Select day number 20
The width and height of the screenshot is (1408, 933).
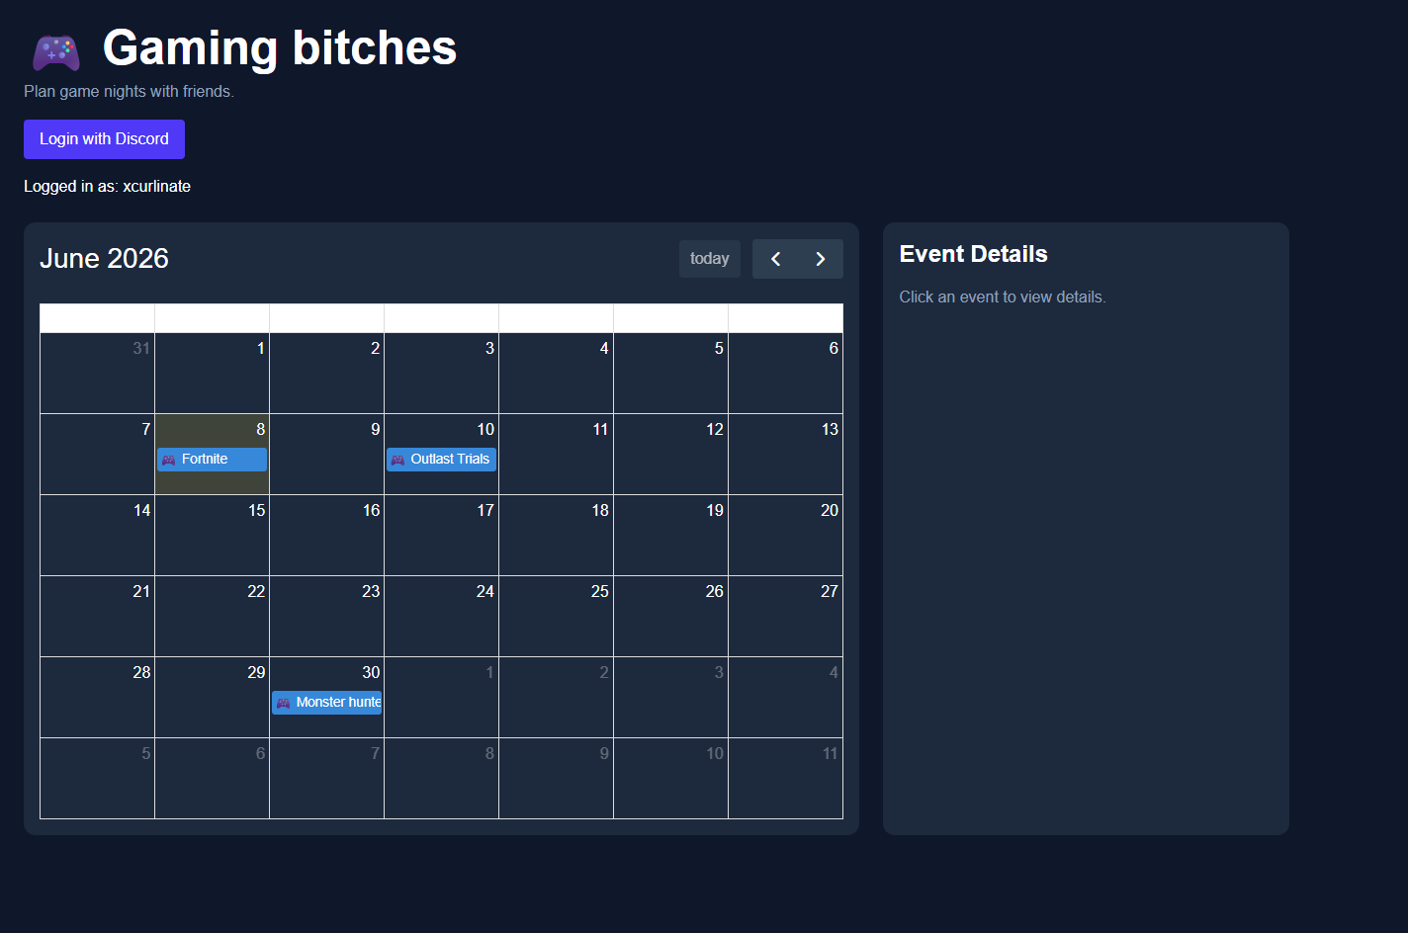(x=830, y=510)
